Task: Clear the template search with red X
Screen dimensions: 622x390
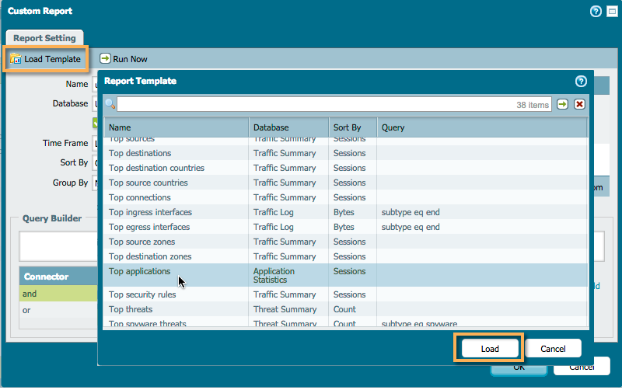Action: (578, 104)
